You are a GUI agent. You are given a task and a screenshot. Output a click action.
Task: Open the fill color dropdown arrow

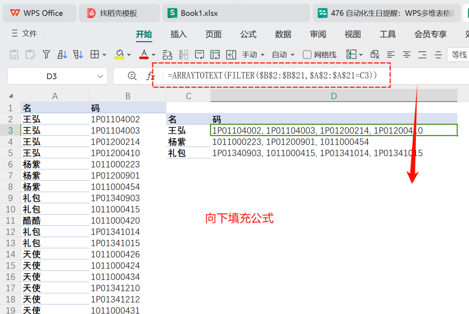pos(129,55)
